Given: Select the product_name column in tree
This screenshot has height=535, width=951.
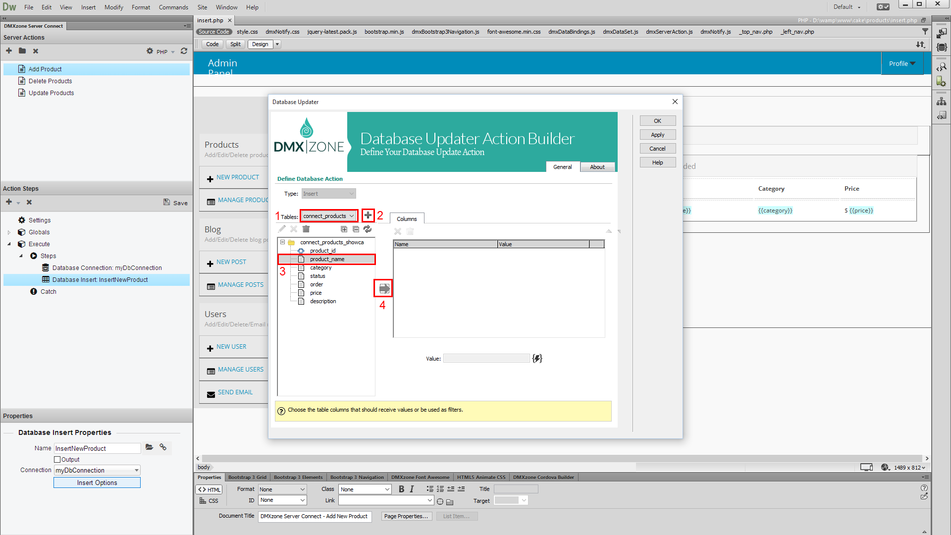Looking at the screenshot, I should click(327, 259).
